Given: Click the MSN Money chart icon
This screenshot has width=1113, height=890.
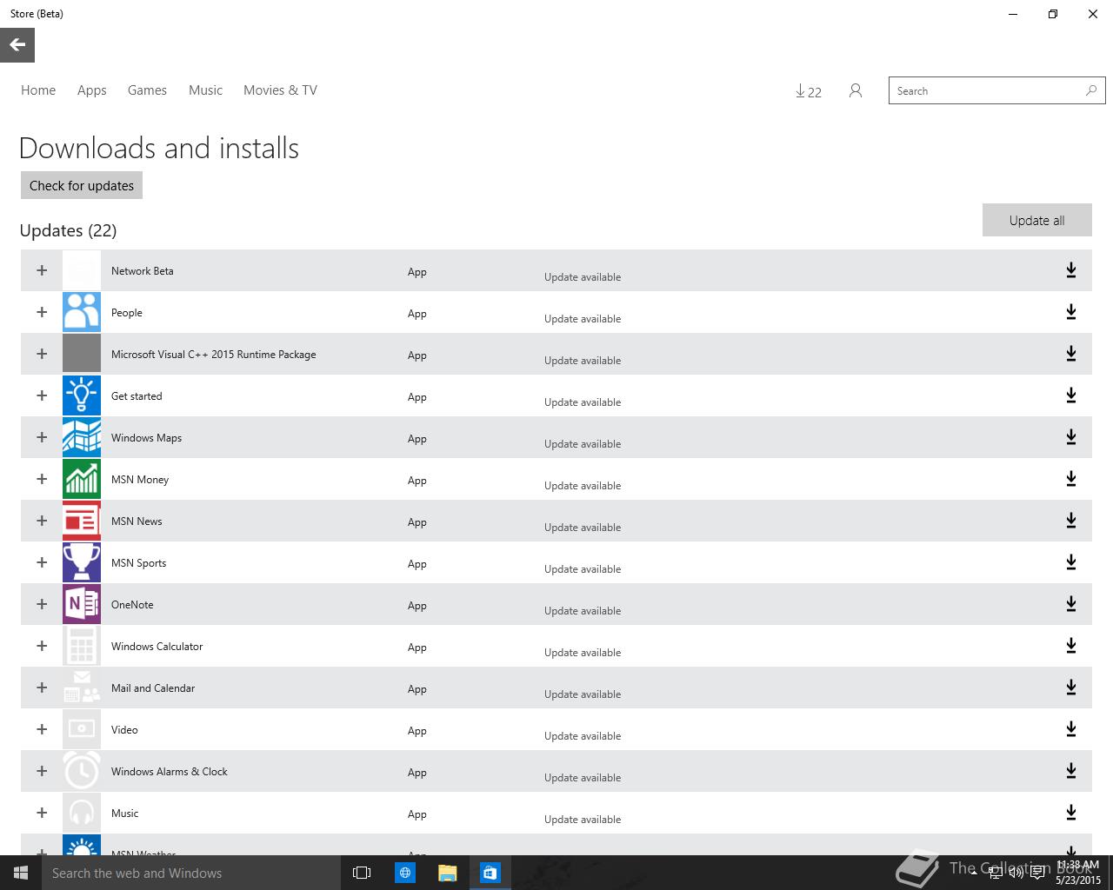Looking at the screenshot, I should click(x=82, y=479).
